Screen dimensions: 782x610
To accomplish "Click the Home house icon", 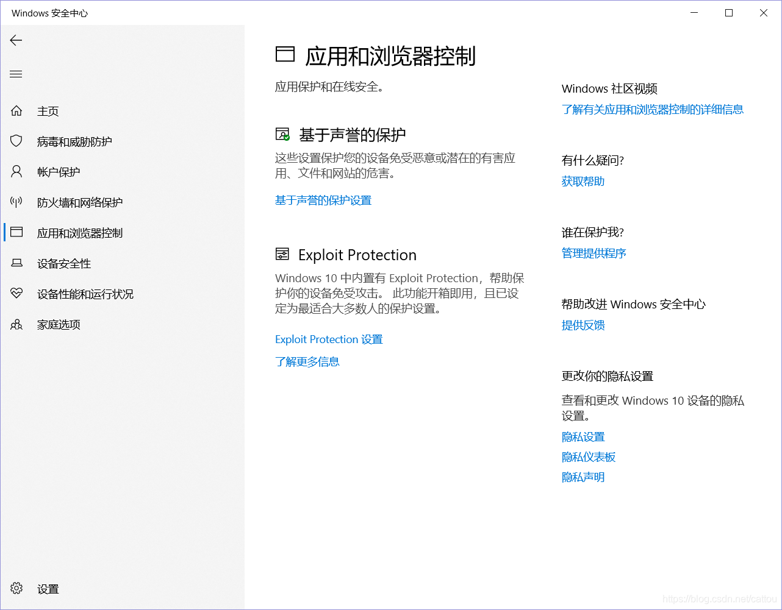I will coord(16,111).
